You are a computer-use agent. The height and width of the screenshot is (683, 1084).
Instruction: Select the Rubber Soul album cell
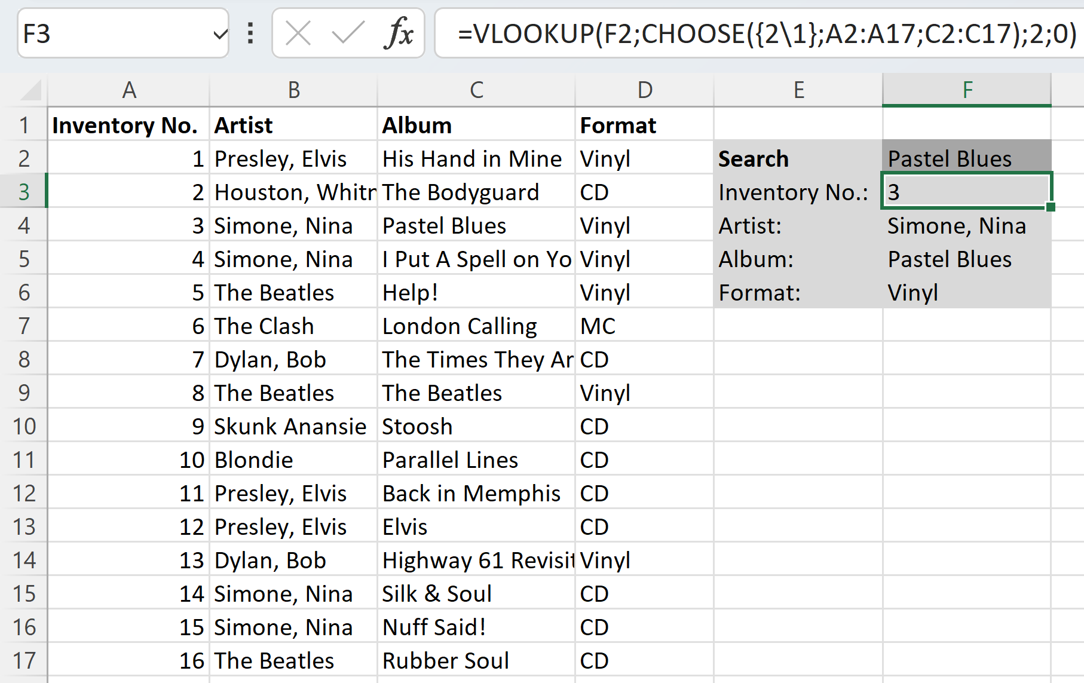point(476,661)
